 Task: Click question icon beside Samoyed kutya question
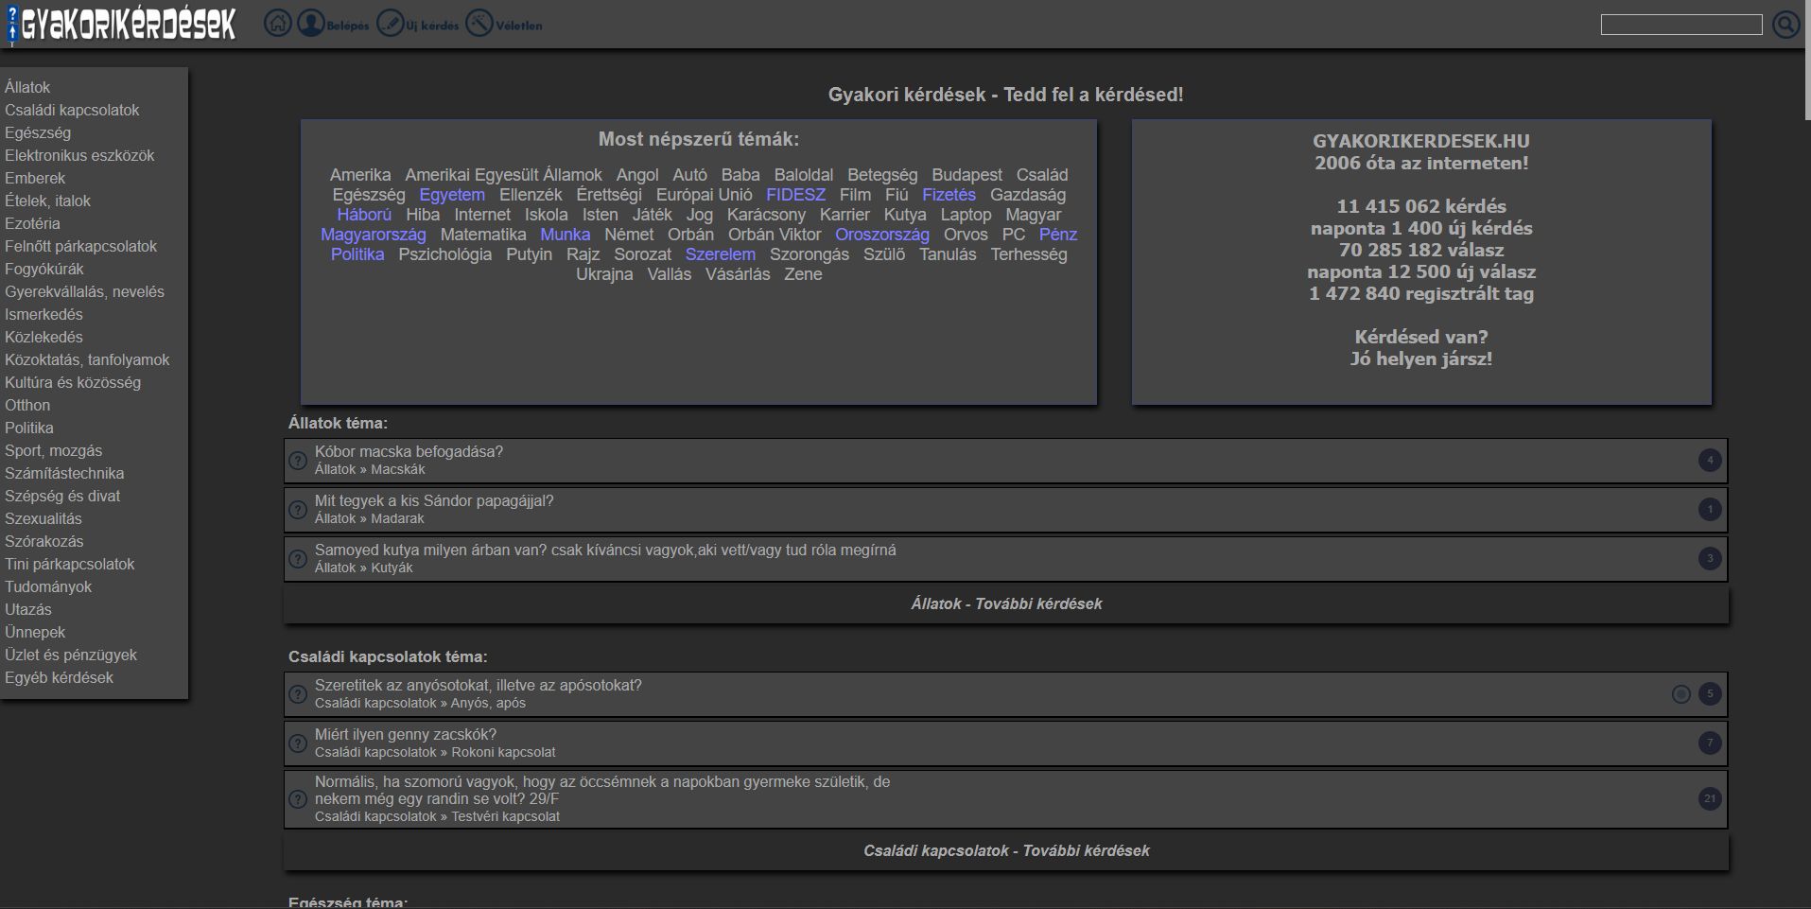coord(298,559)
